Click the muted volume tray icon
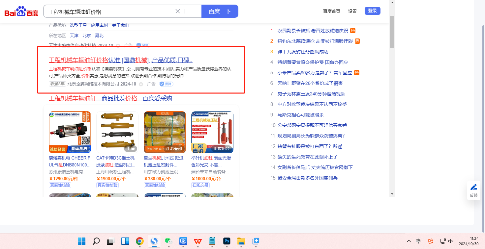The height and width of the screenshot is (249, 485). point(451,241)
